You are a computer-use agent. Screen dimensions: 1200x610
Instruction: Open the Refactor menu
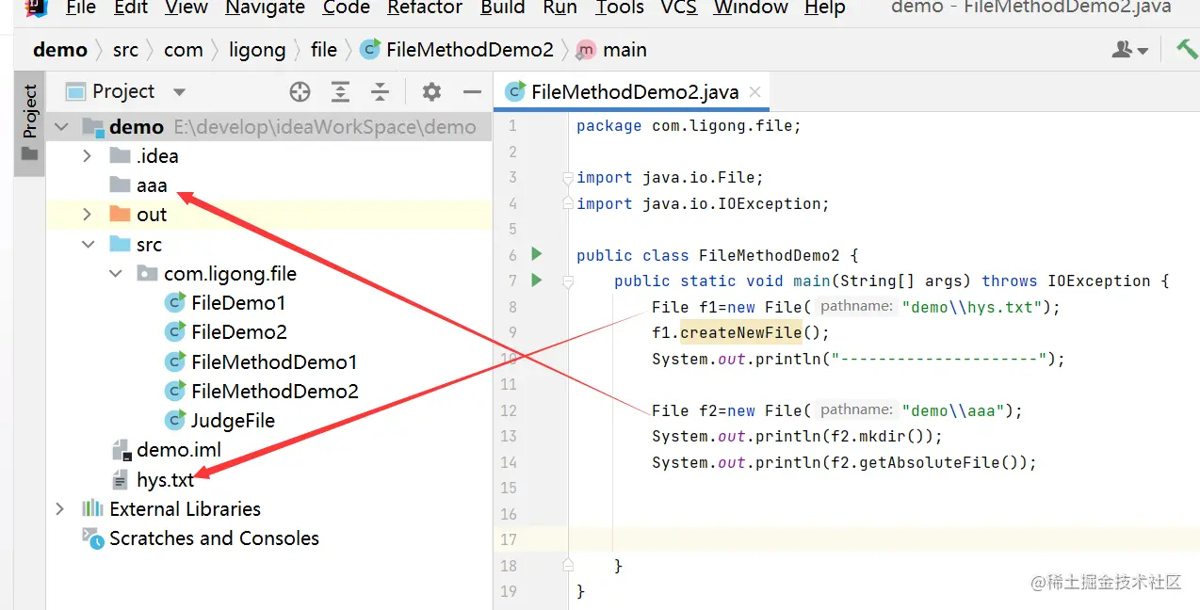coord(425,8)
